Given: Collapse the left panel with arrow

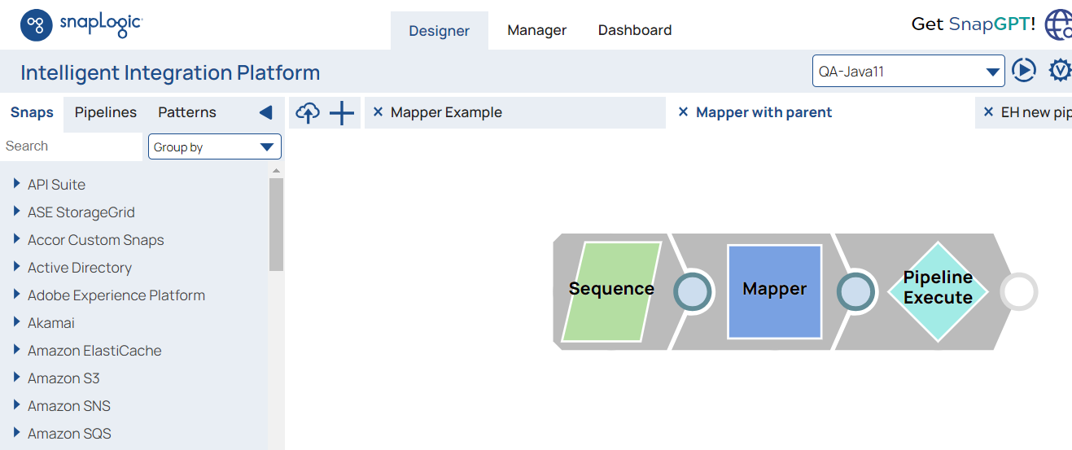Looking at the screenshot, I should click(x=265, y=112).
